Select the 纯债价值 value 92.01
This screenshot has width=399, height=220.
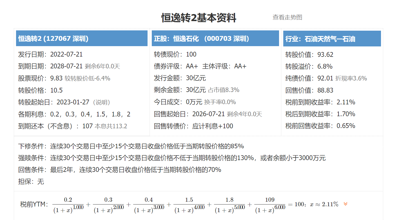325,78
